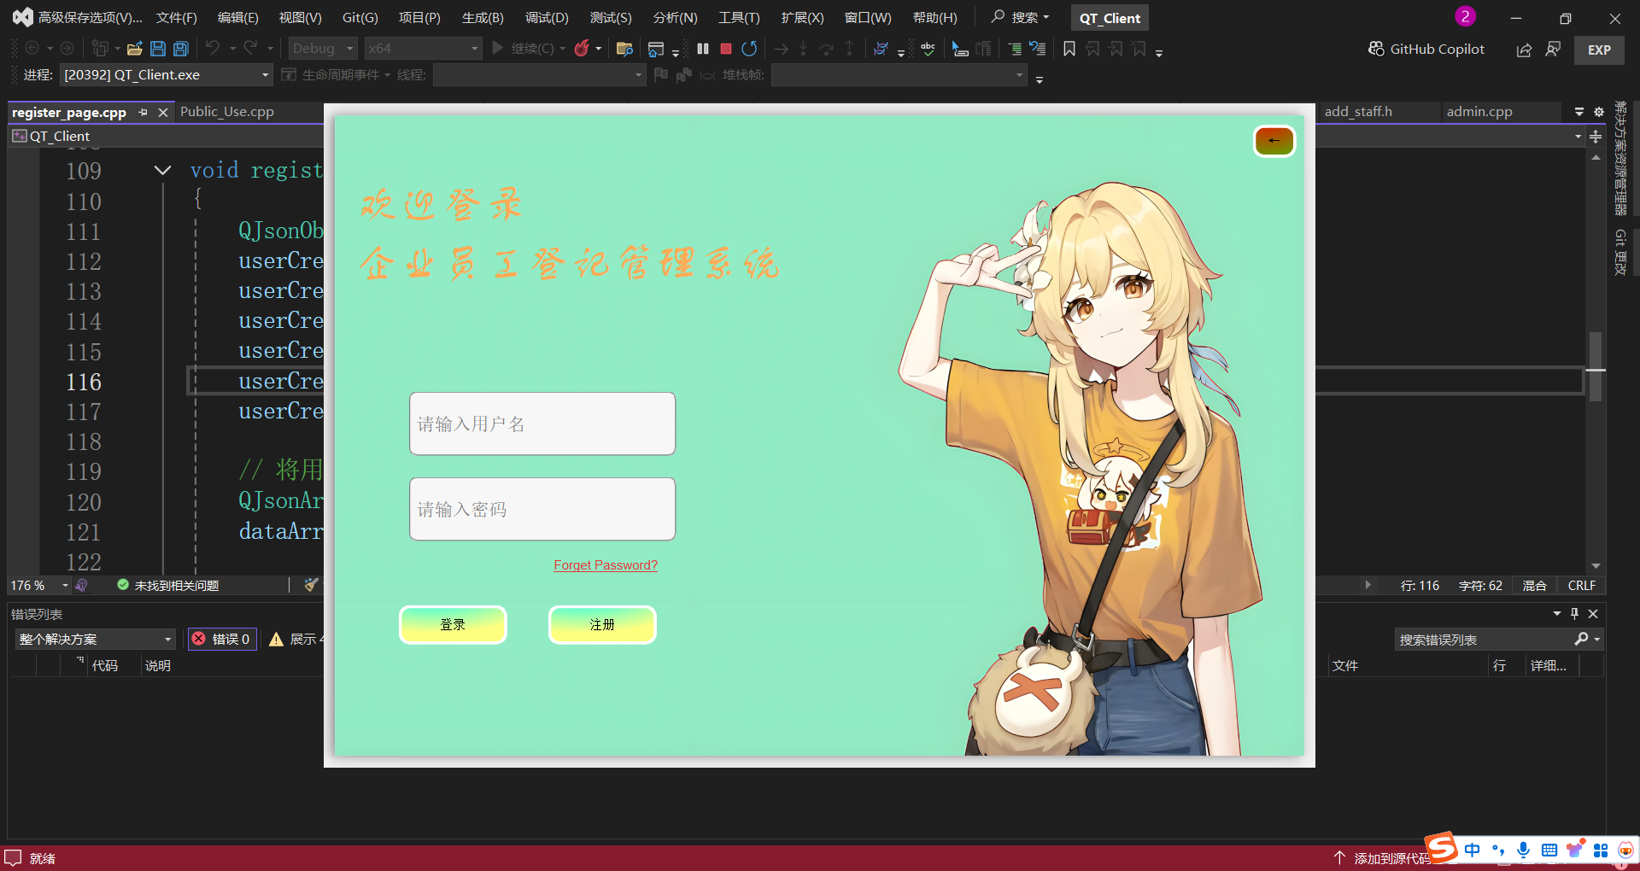Pin the register_page.cpp tab
The image size is (1640, 871).
[143, 112]
